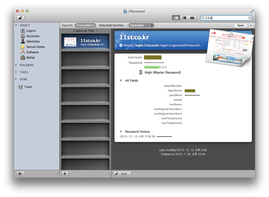The width and height of the screenshot is (269, 197).
Task: Click the password history entry from 2013. 12. 13.
Action: pos(146,137)
